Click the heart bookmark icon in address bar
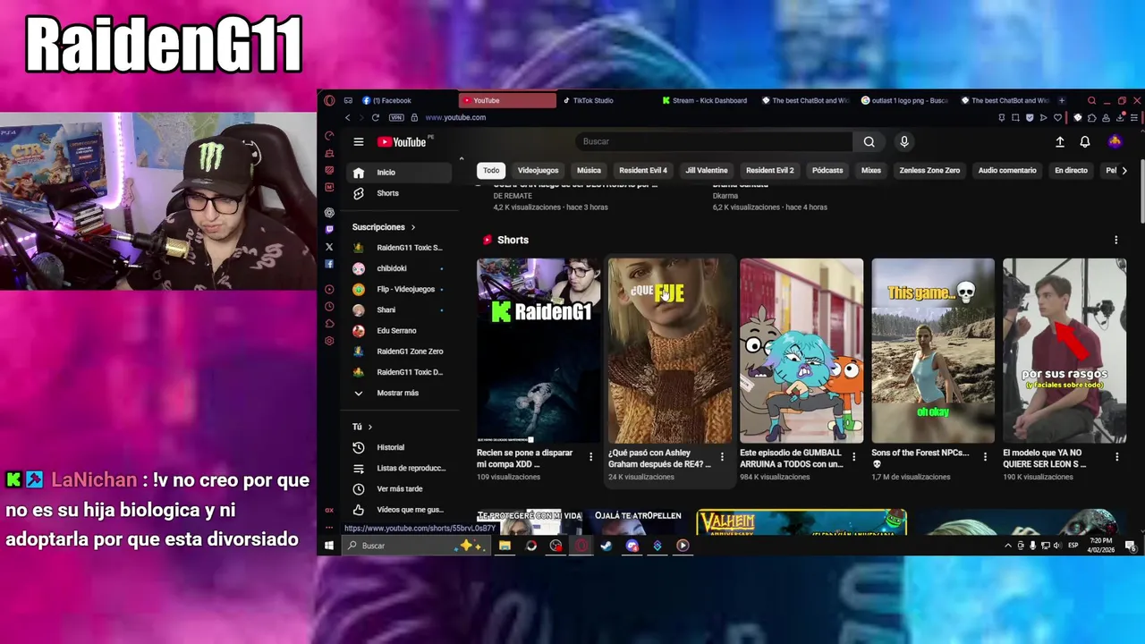 point(1058,117)
